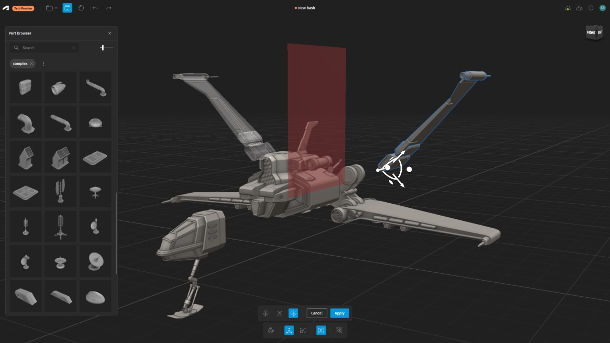Toggle the magnet snapping tool
Viewport: 610px width, 343px height.
[271, 331]
